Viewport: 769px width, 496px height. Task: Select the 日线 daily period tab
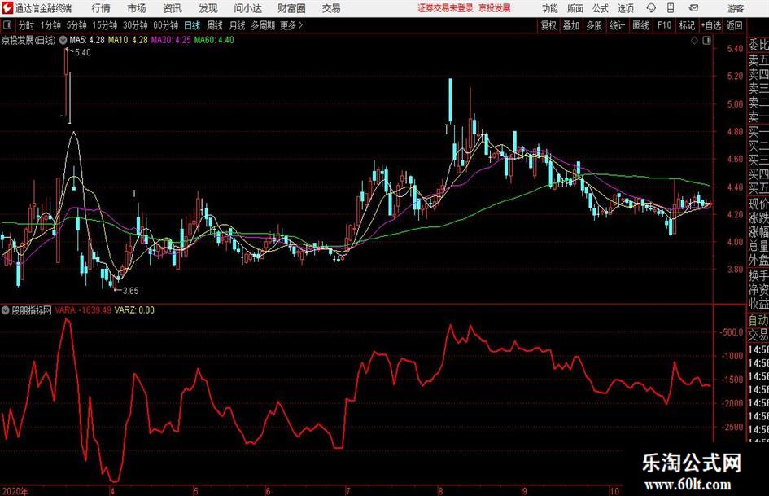pyautogui.click(x=192, y=25)
